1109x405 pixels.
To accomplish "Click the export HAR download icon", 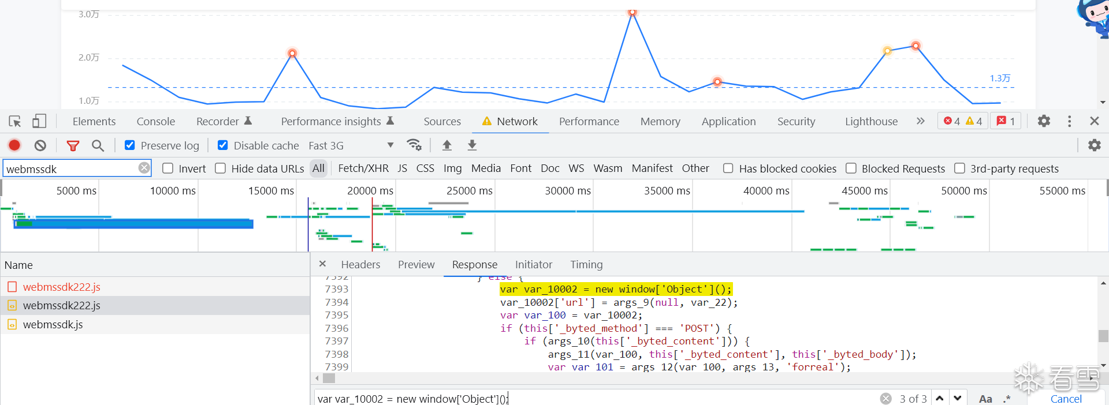I will [x=472, y=145].
